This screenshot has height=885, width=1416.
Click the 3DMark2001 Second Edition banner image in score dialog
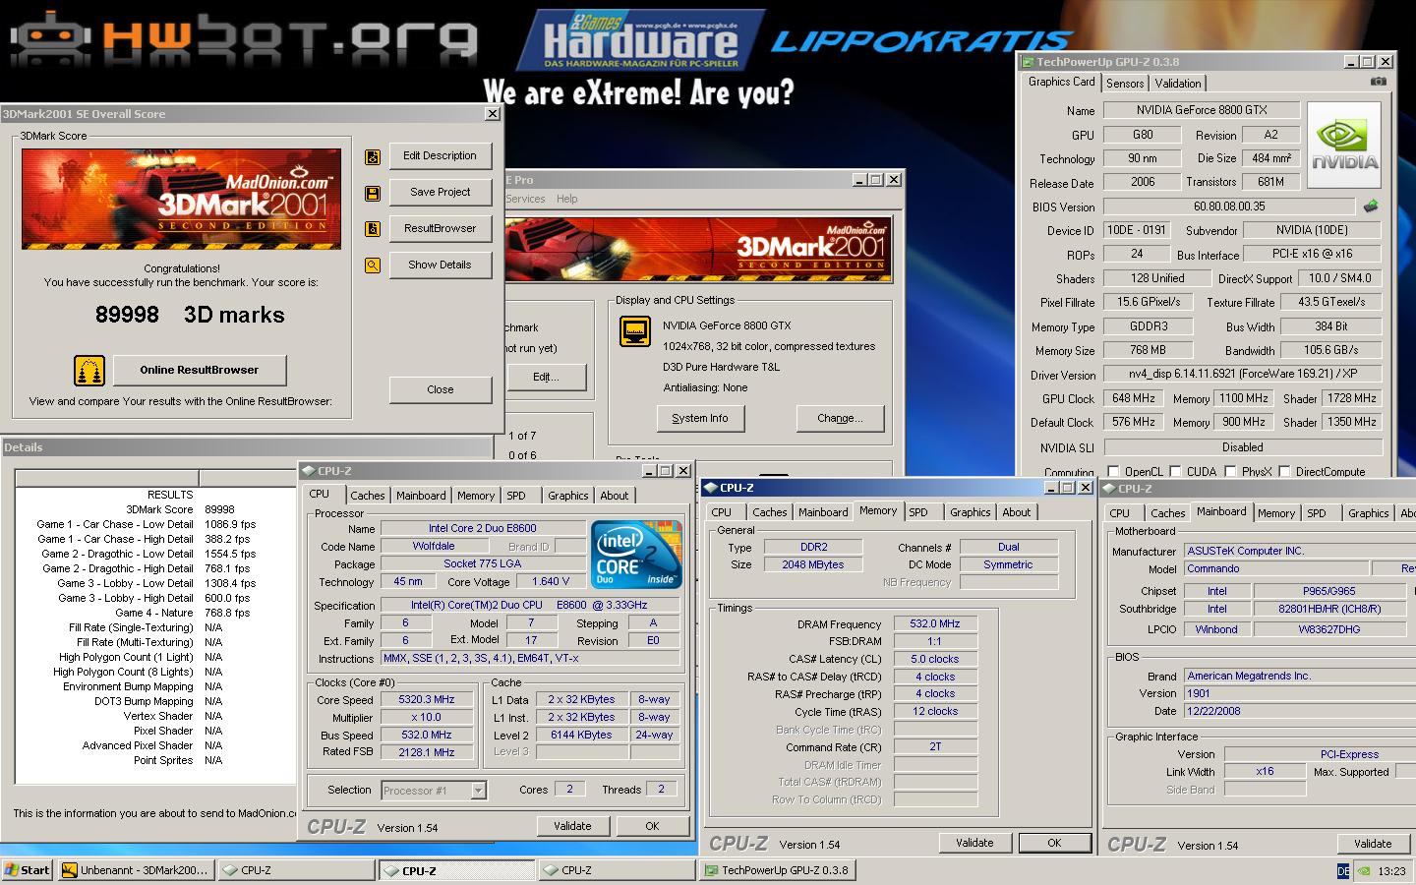coord(181,199)
